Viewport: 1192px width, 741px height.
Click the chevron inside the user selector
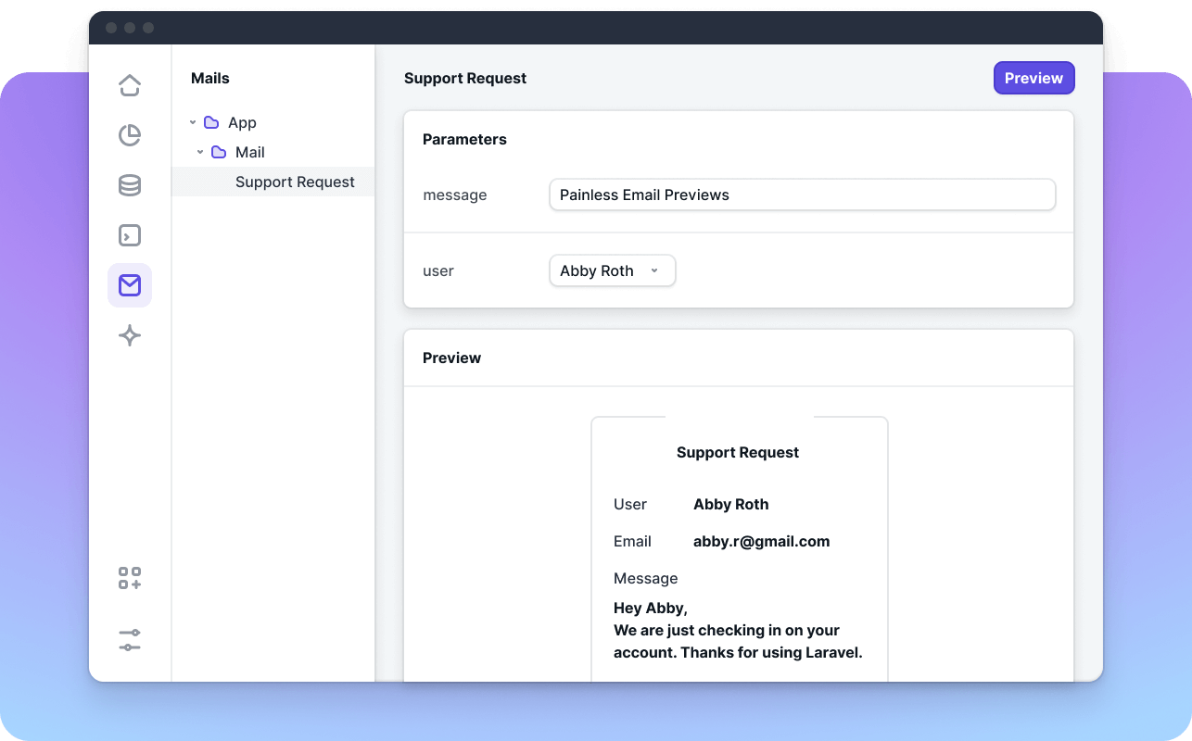655,270
